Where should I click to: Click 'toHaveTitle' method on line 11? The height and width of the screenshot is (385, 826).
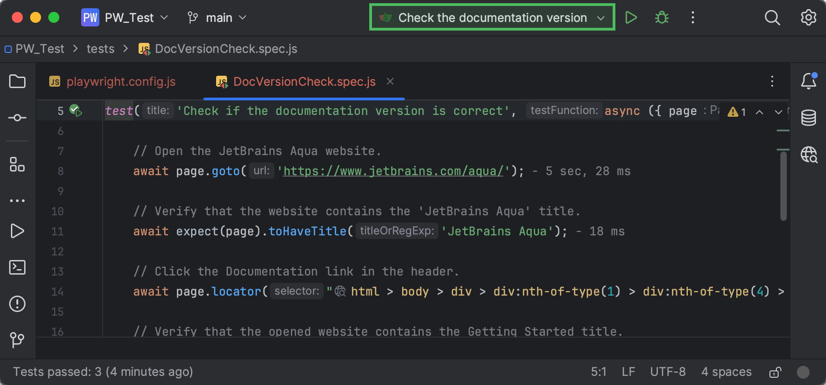pos(307,231)
